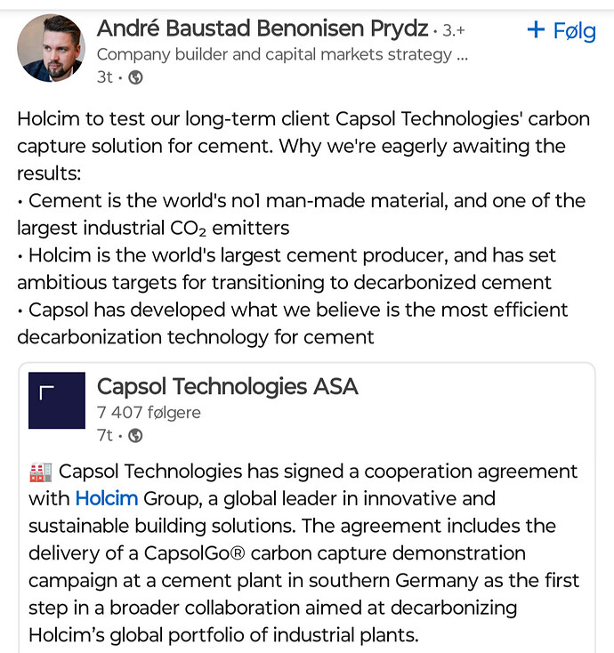614x653 pixels.
Task: Expand the truncated author headline with ellipsis
Action: 463,55
